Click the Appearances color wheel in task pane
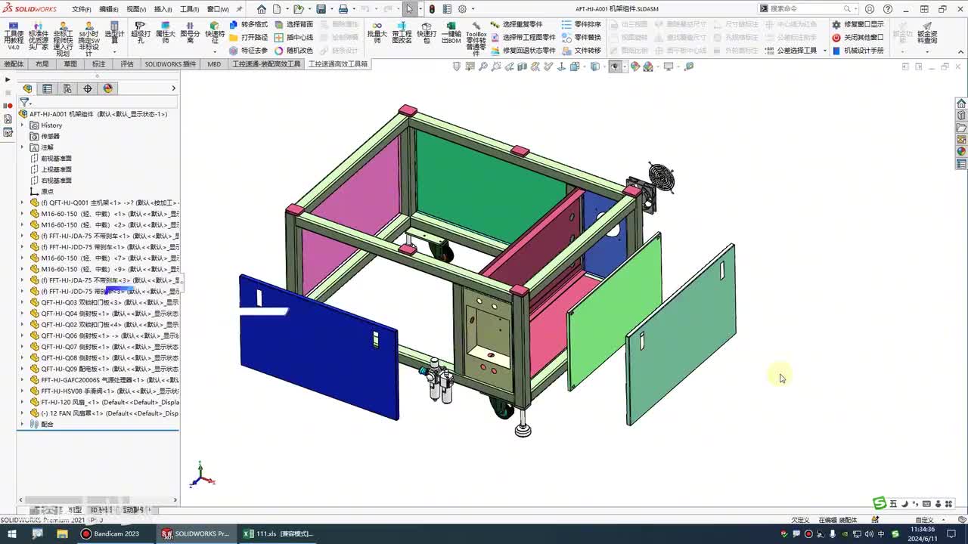The height and width of the screenshot is (544, 968). (x=961, y=151)
